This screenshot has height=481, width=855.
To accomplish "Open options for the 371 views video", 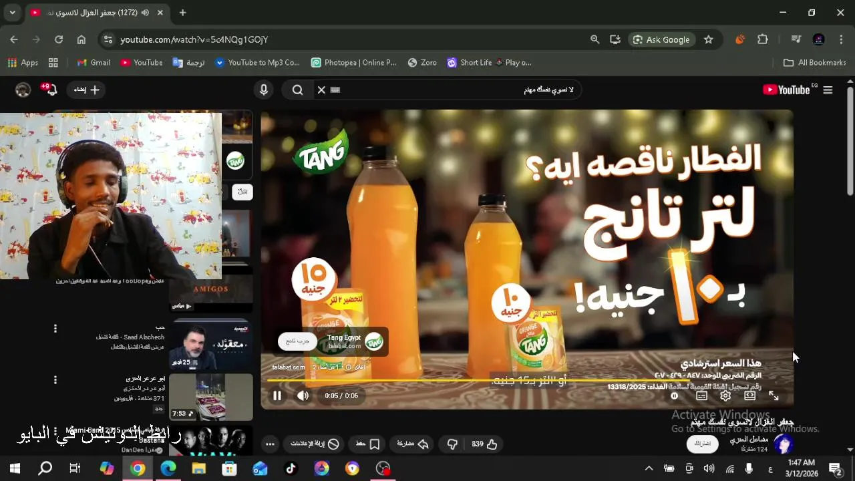I will click(55, 379).
